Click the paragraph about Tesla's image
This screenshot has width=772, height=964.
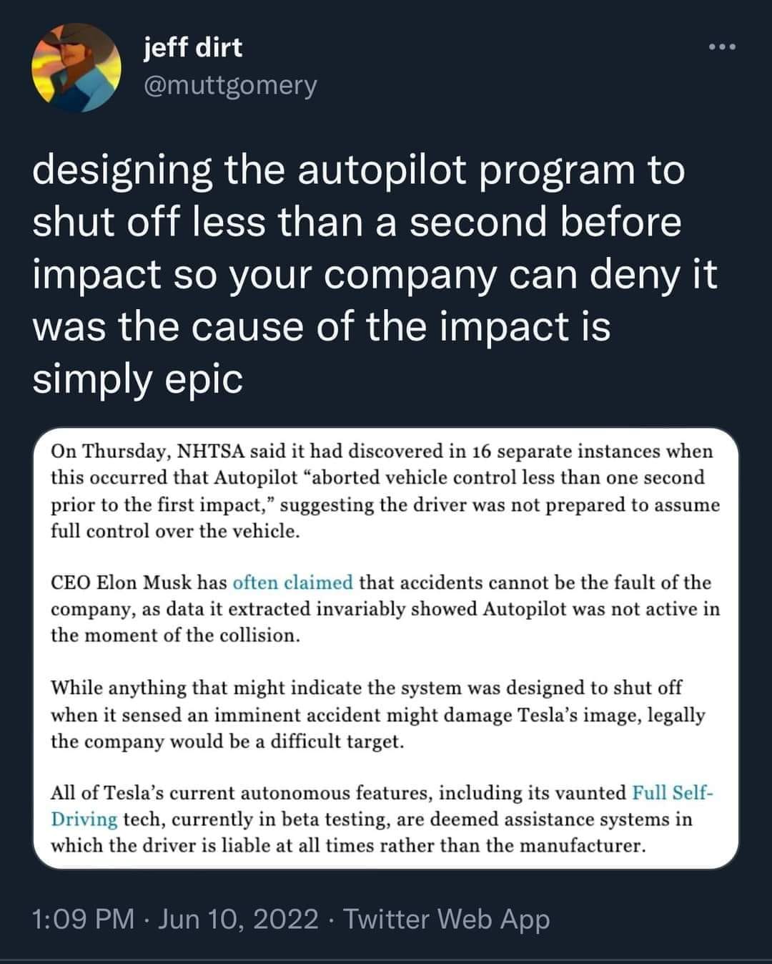(386, 714)
